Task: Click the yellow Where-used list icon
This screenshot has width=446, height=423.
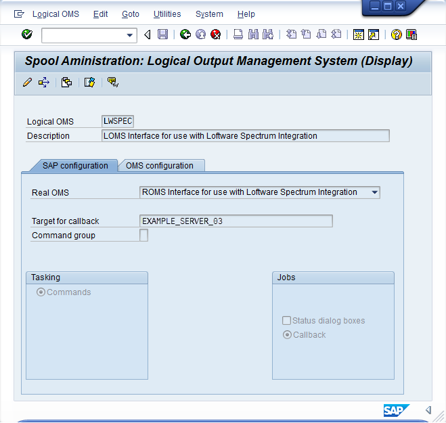Action: point(113,83)
